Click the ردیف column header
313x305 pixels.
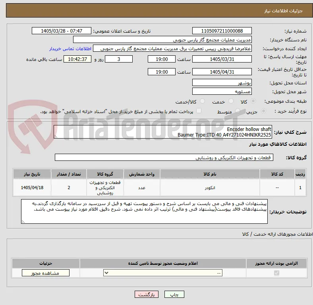[x=300, y=174]
